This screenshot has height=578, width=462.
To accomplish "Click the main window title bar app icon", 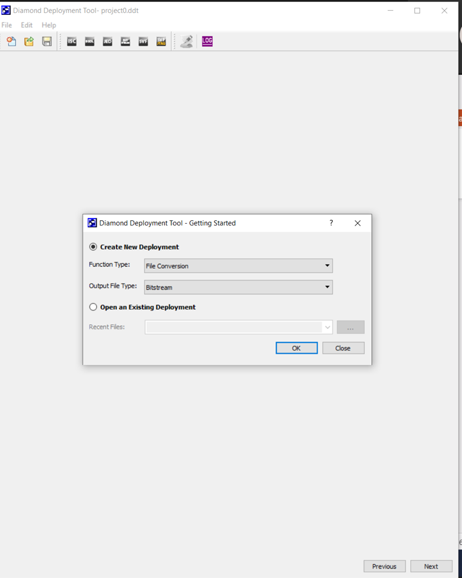I will [6, 10].
